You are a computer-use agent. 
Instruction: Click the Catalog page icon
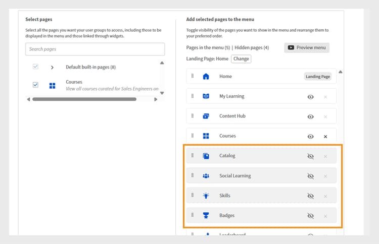[206, 156]
